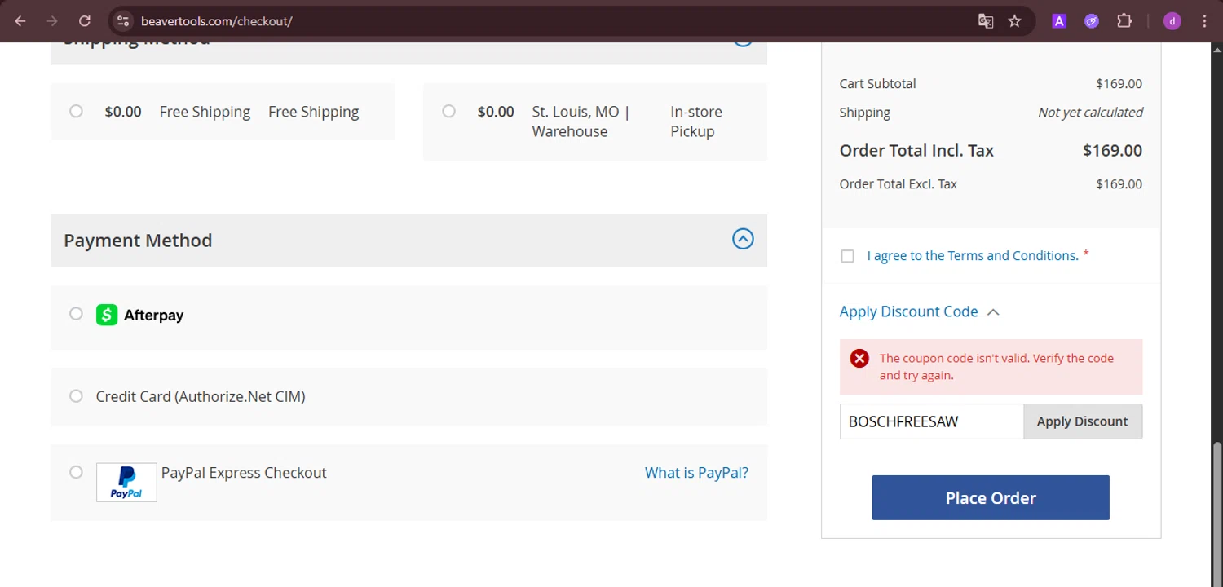Click the browser forward arrow
Image resolution: width=1223 pixels, height=587 pixels.
coord(52,21)
